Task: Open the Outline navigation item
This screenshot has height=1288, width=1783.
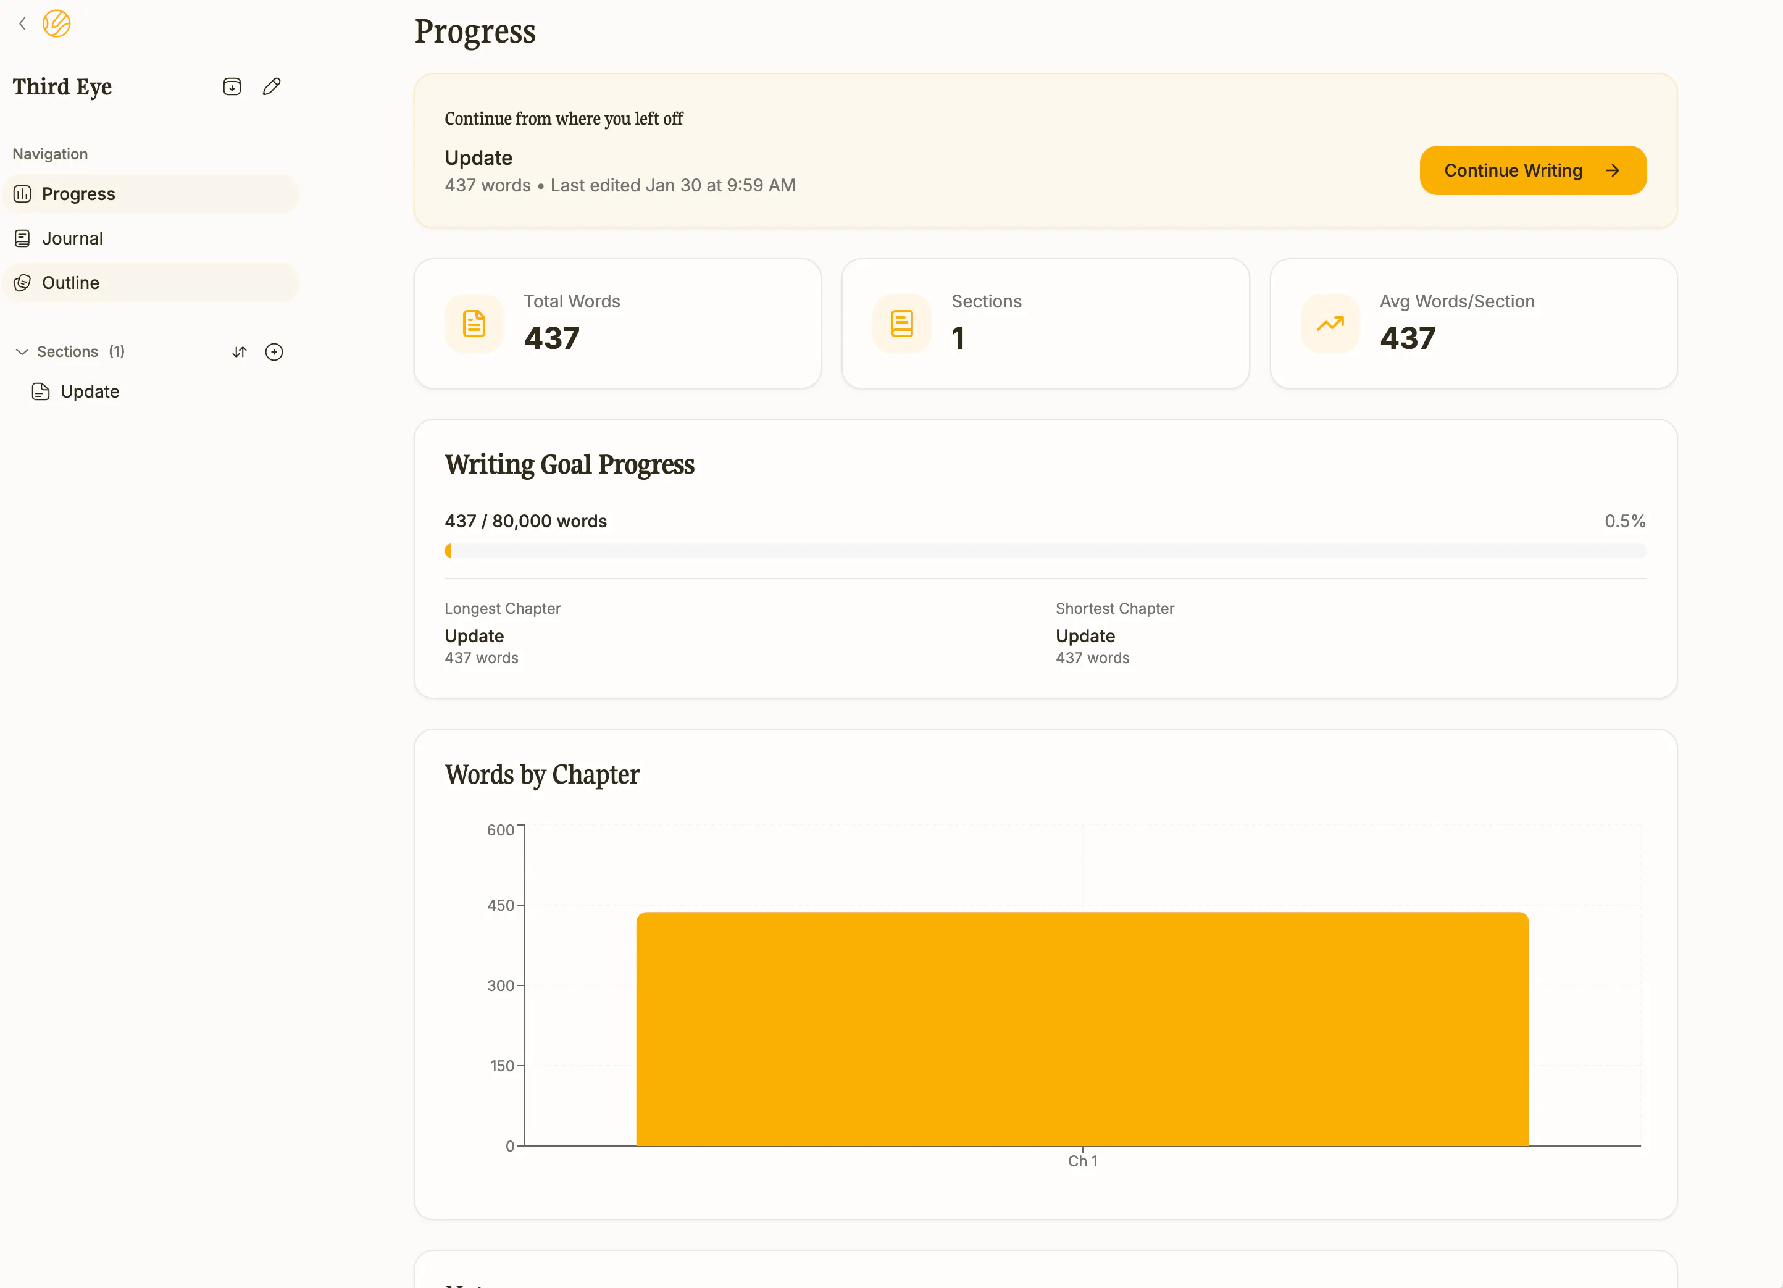Action: click(150, 283)
